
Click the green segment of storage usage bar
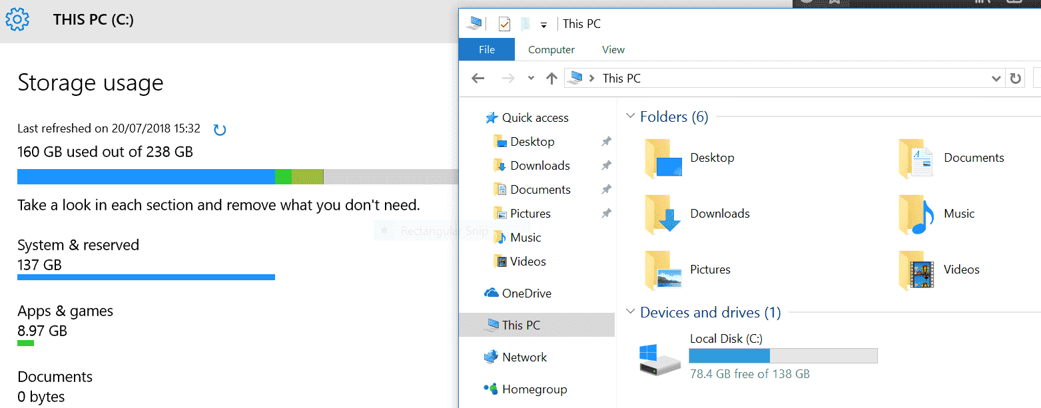coord(283,176)
